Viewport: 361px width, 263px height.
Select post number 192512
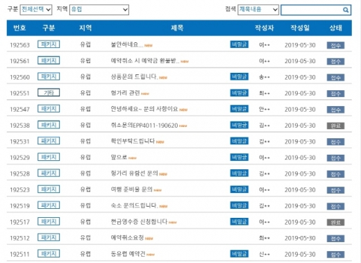20,238
